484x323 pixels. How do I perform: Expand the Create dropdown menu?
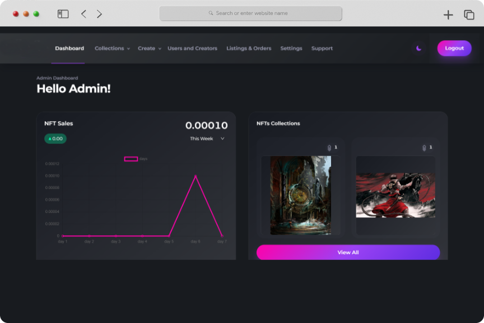(x=149, y=49)
